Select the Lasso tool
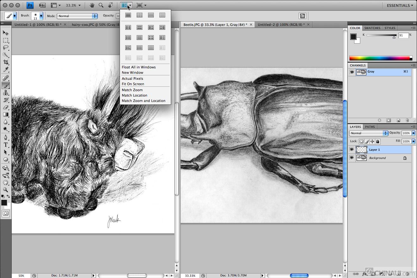417x278 pixels. [6, 47]
